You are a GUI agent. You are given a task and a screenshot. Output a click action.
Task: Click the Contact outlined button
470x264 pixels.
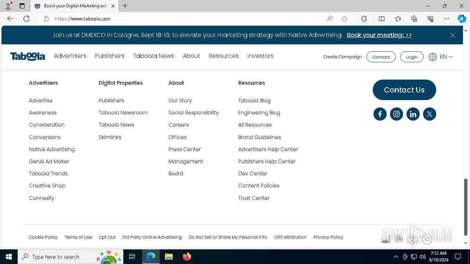(381, 57)
